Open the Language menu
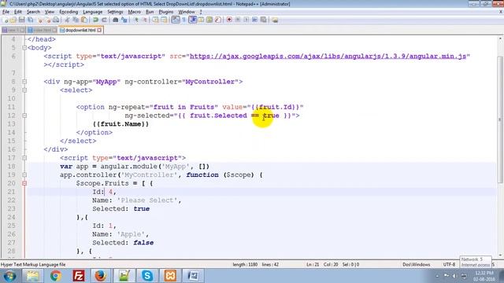The height and width of the screenshot is (283, 504). [93, 12]
